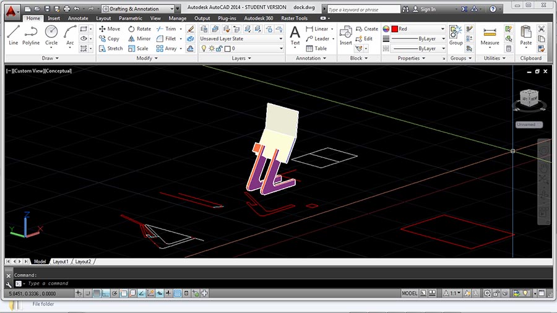Select the Circle tool

tap(51, 35)
